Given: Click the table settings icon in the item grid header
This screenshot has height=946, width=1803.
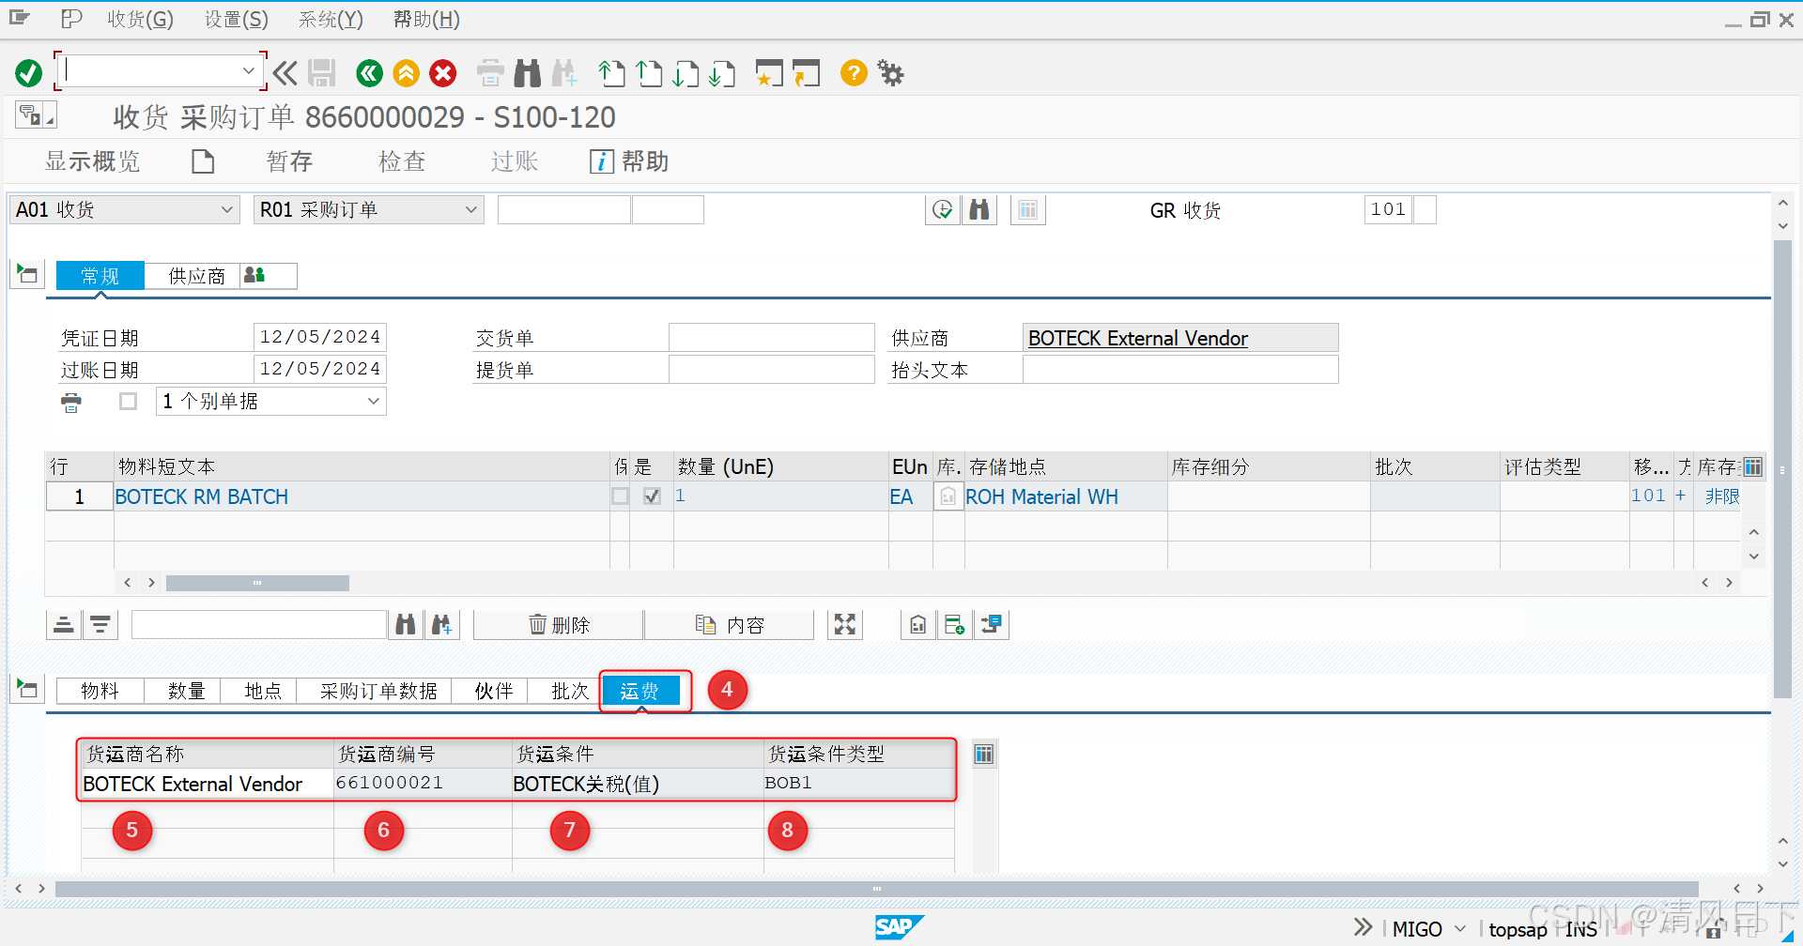Looking at the screenshot, I should coord(1752,466).
